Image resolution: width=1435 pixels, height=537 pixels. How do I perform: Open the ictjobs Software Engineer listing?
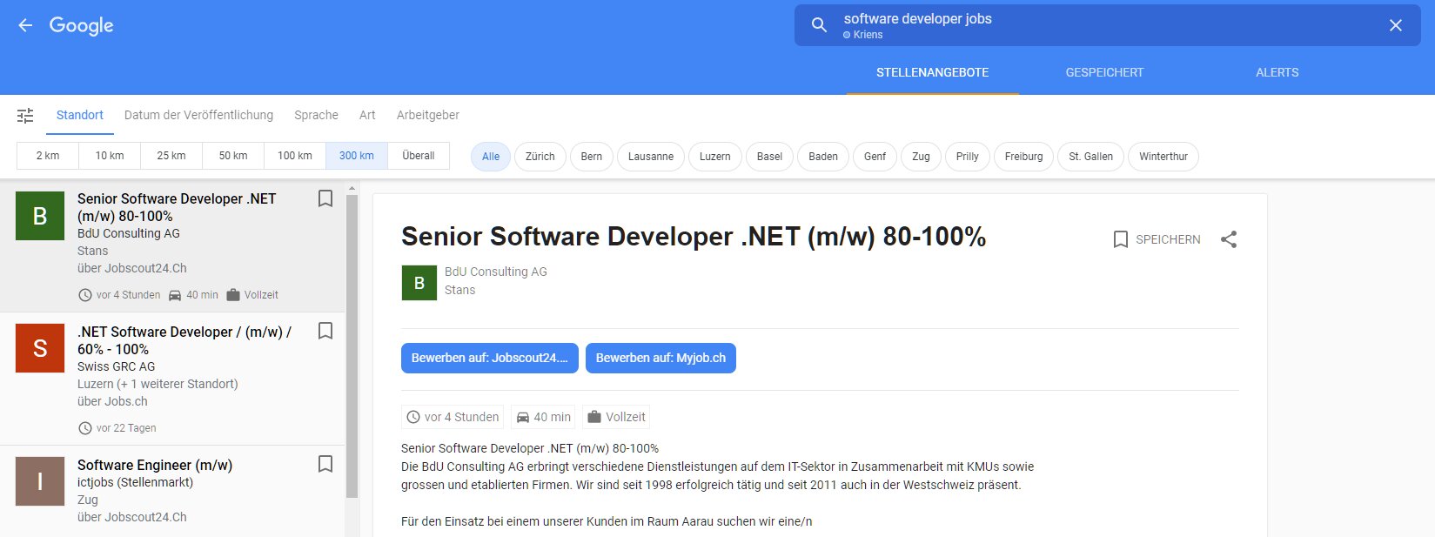172,491
